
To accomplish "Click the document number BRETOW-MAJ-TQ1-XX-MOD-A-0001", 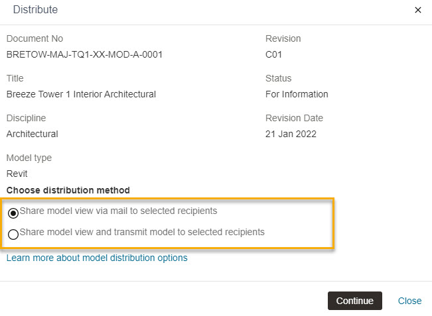I will pyautogui.click(x=84, y=54).
